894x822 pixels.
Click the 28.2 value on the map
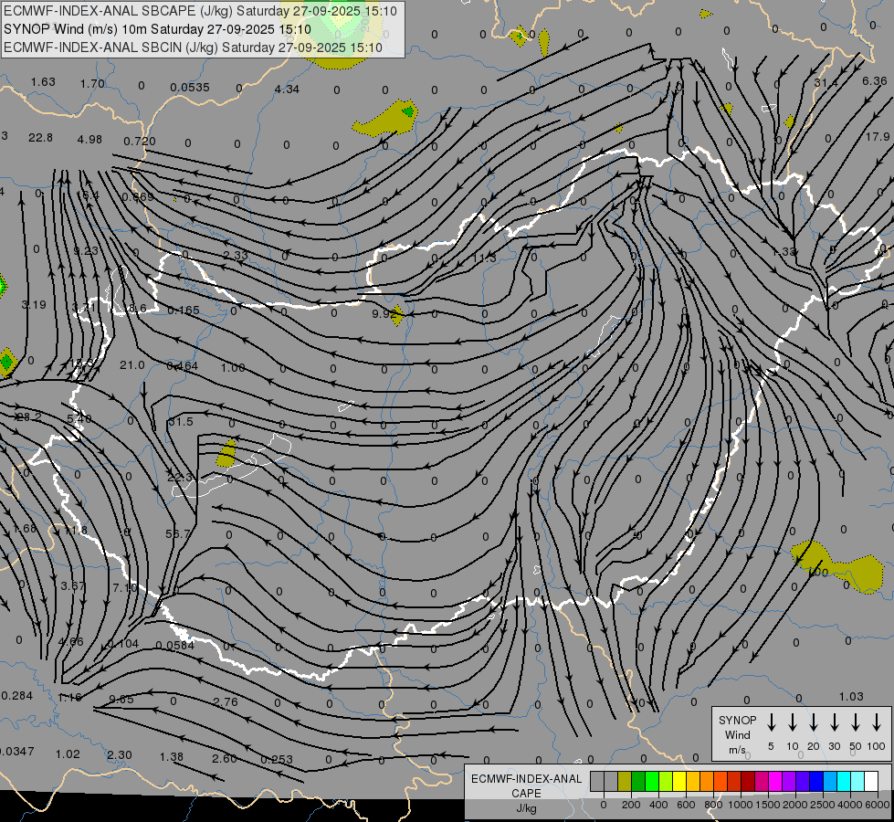click(x=29, y=417)
